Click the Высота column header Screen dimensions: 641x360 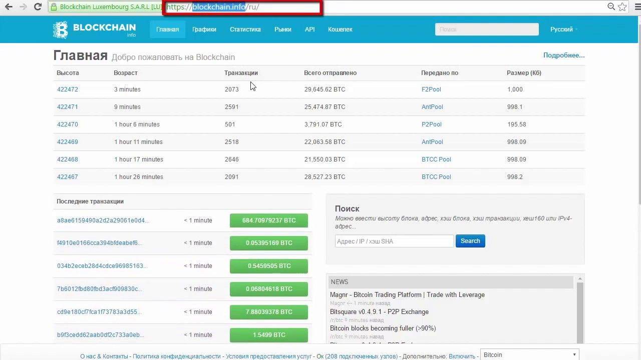point(68,73)
